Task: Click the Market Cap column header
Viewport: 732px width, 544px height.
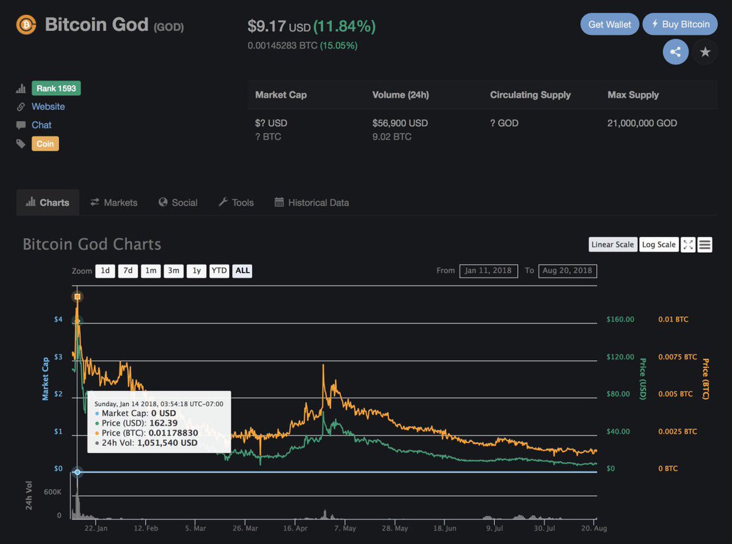Action: tap(281, 95)
